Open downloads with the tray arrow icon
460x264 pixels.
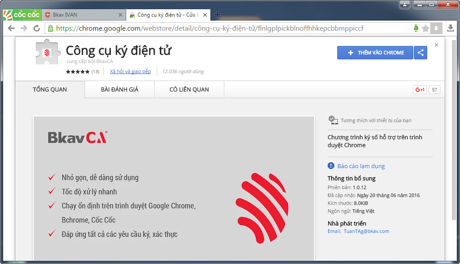(450, 28)
